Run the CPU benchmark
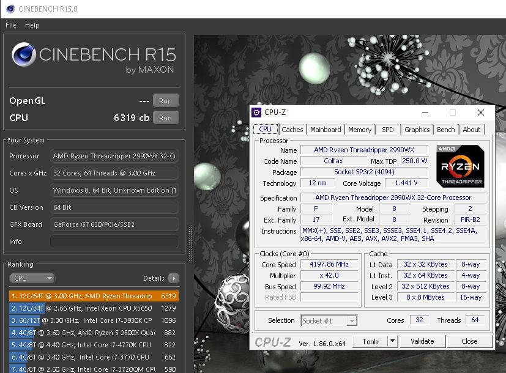The height and width of the screenshot is (373, 506). [x=166, y=118]
